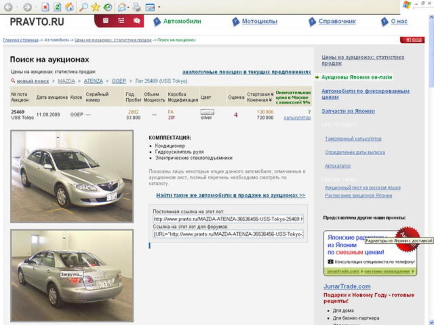The image size is (434, 325).
Task: Open sidebar Цены на аукционах: статистика продаж
Action: pos(363,60)
